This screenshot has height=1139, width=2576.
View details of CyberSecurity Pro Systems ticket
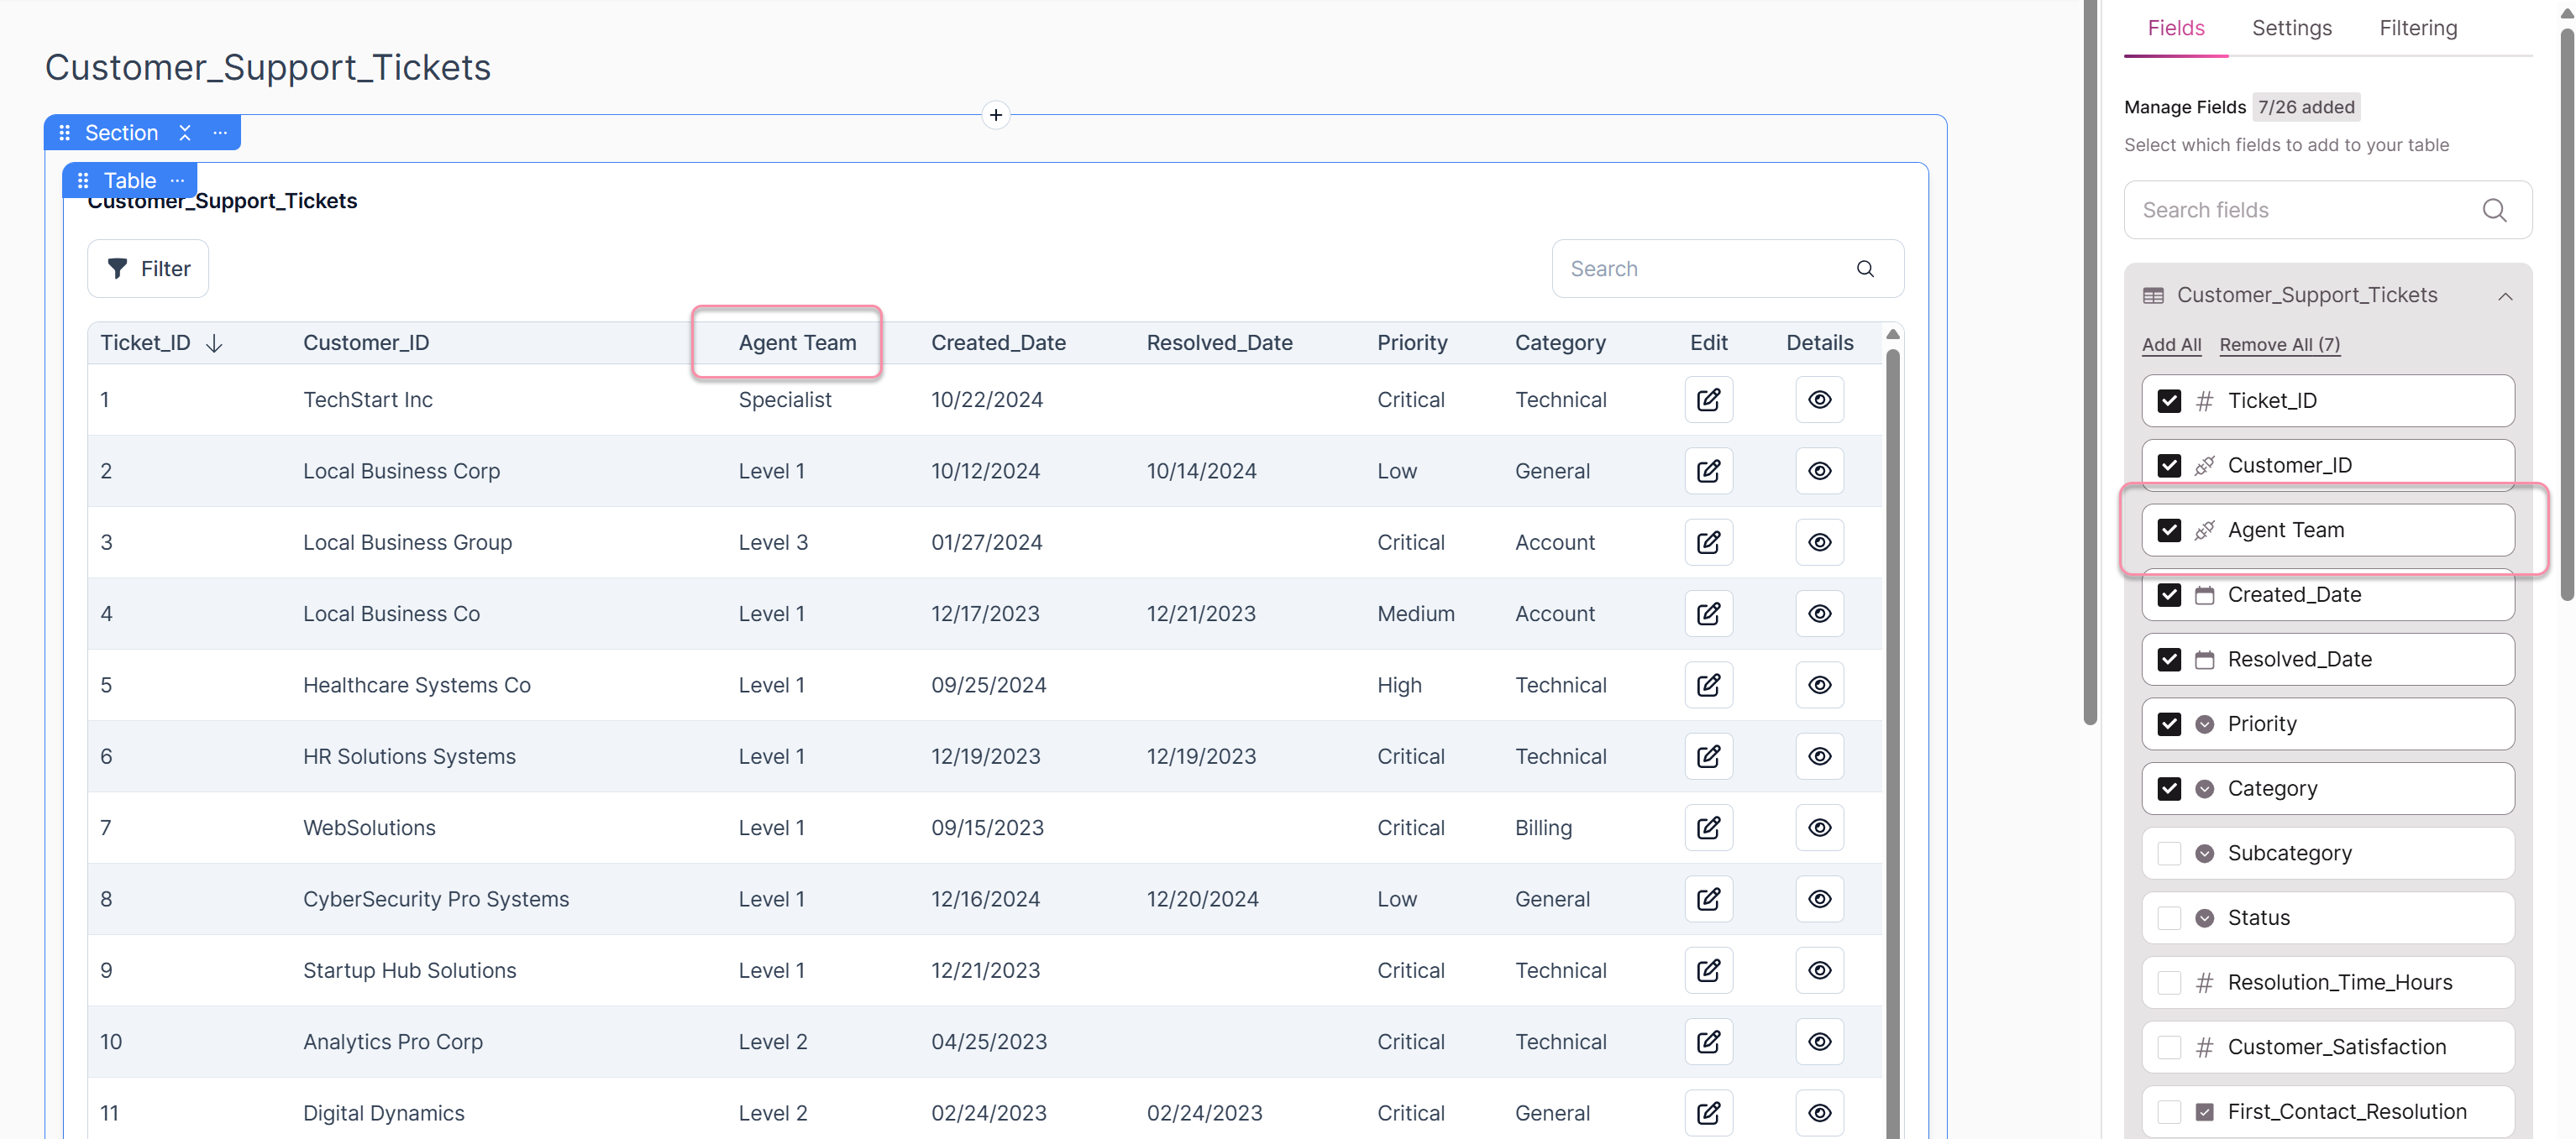point(1819,899)
